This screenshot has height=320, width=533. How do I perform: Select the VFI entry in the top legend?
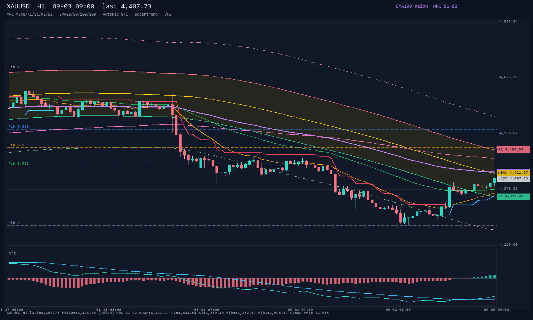(168, 14)
